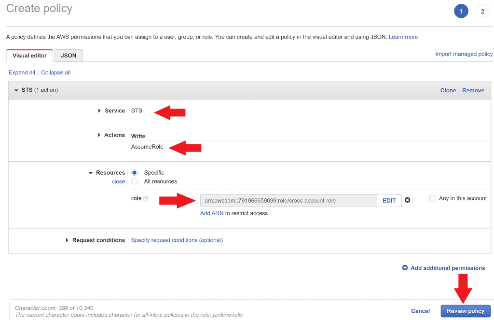Image resolution: width=494 pixels, height=320 pixels.
Task: Switch to the JSON tab
Action: tap(68, 56)
